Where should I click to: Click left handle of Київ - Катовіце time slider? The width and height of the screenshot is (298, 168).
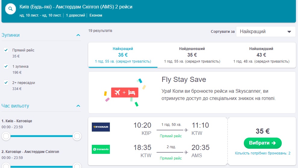[x=6, y=136]
